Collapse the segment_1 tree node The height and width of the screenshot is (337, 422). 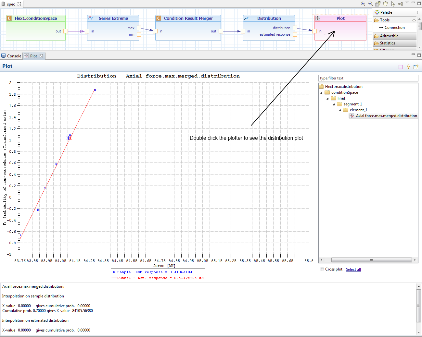tap(334, 104)
